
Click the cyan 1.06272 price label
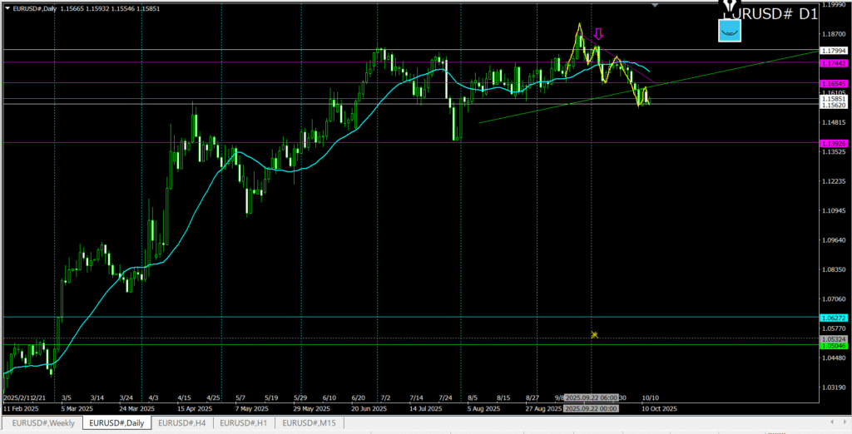(x=833, y=318)
